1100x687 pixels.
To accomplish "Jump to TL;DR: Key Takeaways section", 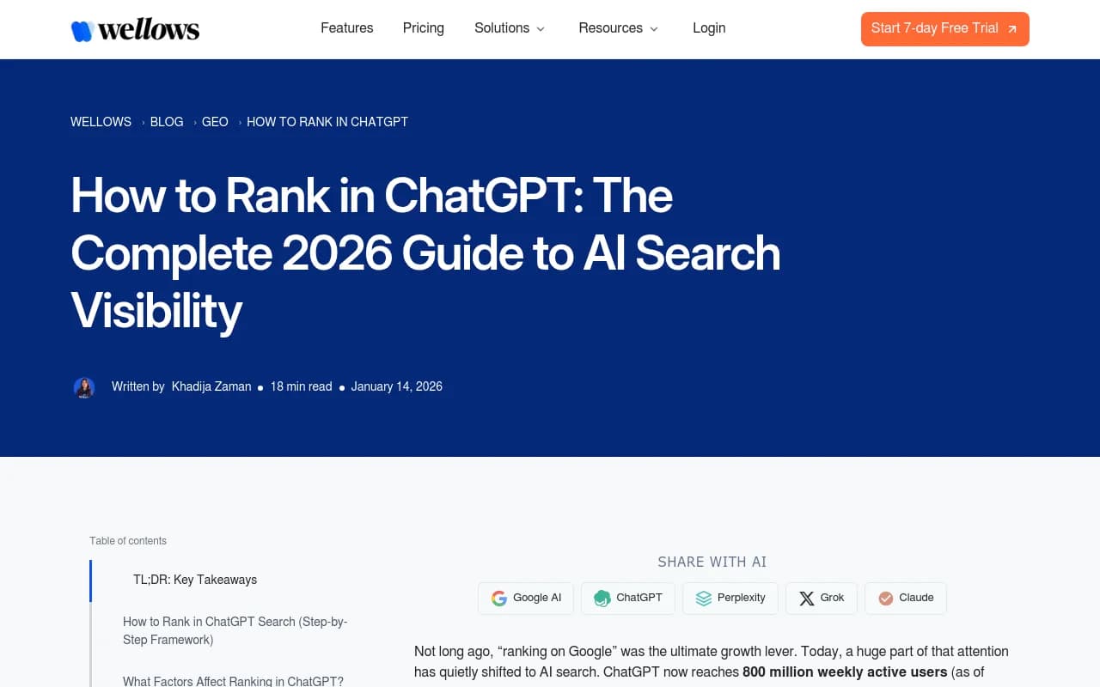I will click(194, 580).
